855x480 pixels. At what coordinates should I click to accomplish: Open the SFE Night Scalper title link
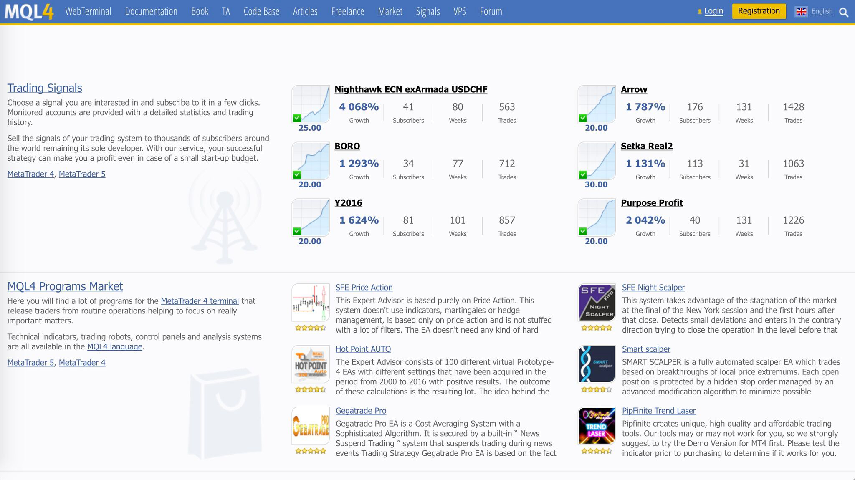click(653, 288)
